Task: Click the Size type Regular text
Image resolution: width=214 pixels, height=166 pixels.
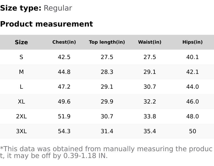Action: point(58,8)
